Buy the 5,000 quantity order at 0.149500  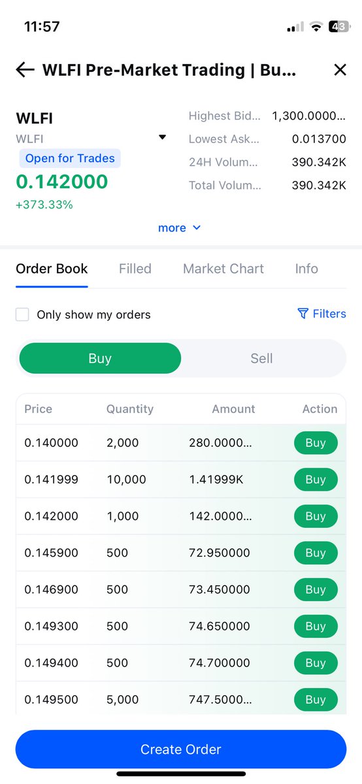point(316,699)
